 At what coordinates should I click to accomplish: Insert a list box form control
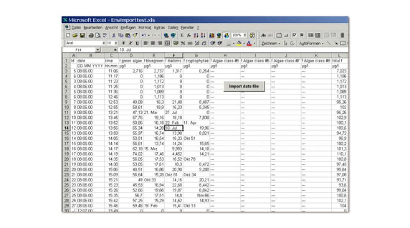pos(311,35)
